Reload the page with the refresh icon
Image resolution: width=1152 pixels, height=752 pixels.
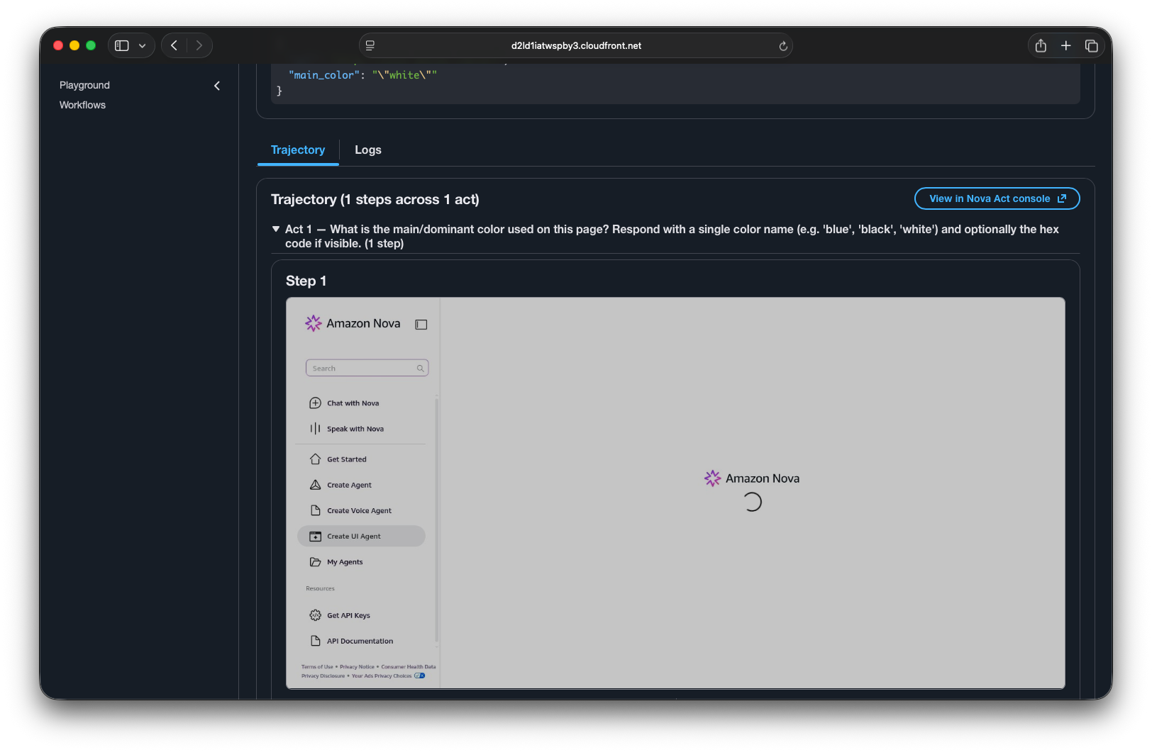(x=783, y=46)
